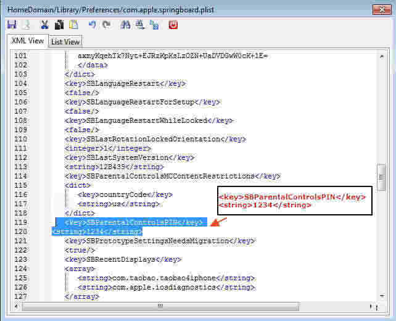Click the SBLanguageRestart key line
This screenshot has width=396, height=321.
125,83
